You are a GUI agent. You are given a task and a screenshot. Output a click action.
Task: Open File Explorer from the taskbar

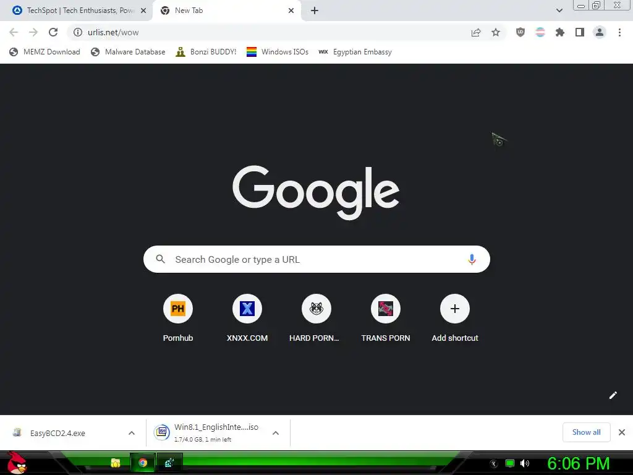(116, 463)
